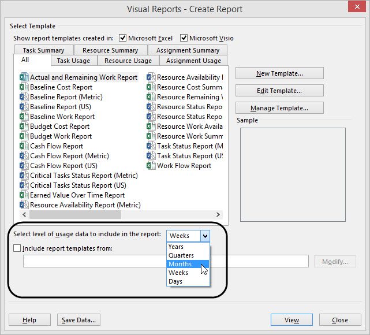Click the report templates path input field
This screenshot has width=370, height=335.
[166, 261]
